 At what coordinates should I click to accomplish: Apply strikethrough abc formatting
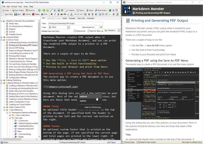click(x=61, y=14)
